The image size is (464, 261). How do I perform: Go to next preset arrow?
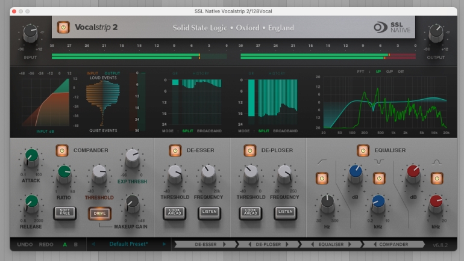point(165,244)
